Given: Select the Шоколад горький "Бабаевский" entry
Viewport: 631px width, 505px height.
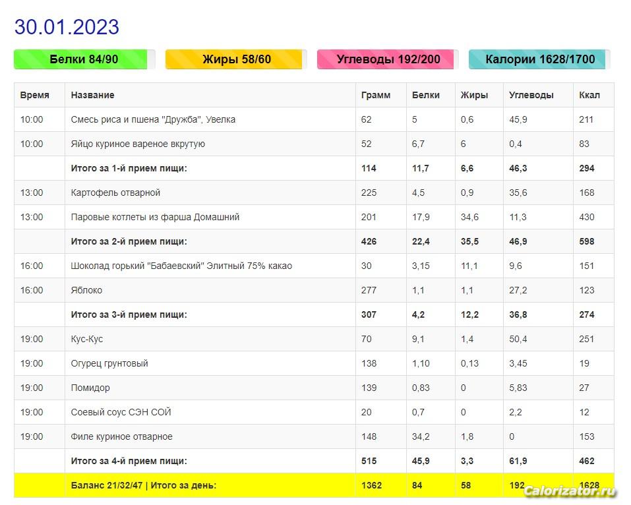Looking at the screenshot, I should click(x=181, y=266).
